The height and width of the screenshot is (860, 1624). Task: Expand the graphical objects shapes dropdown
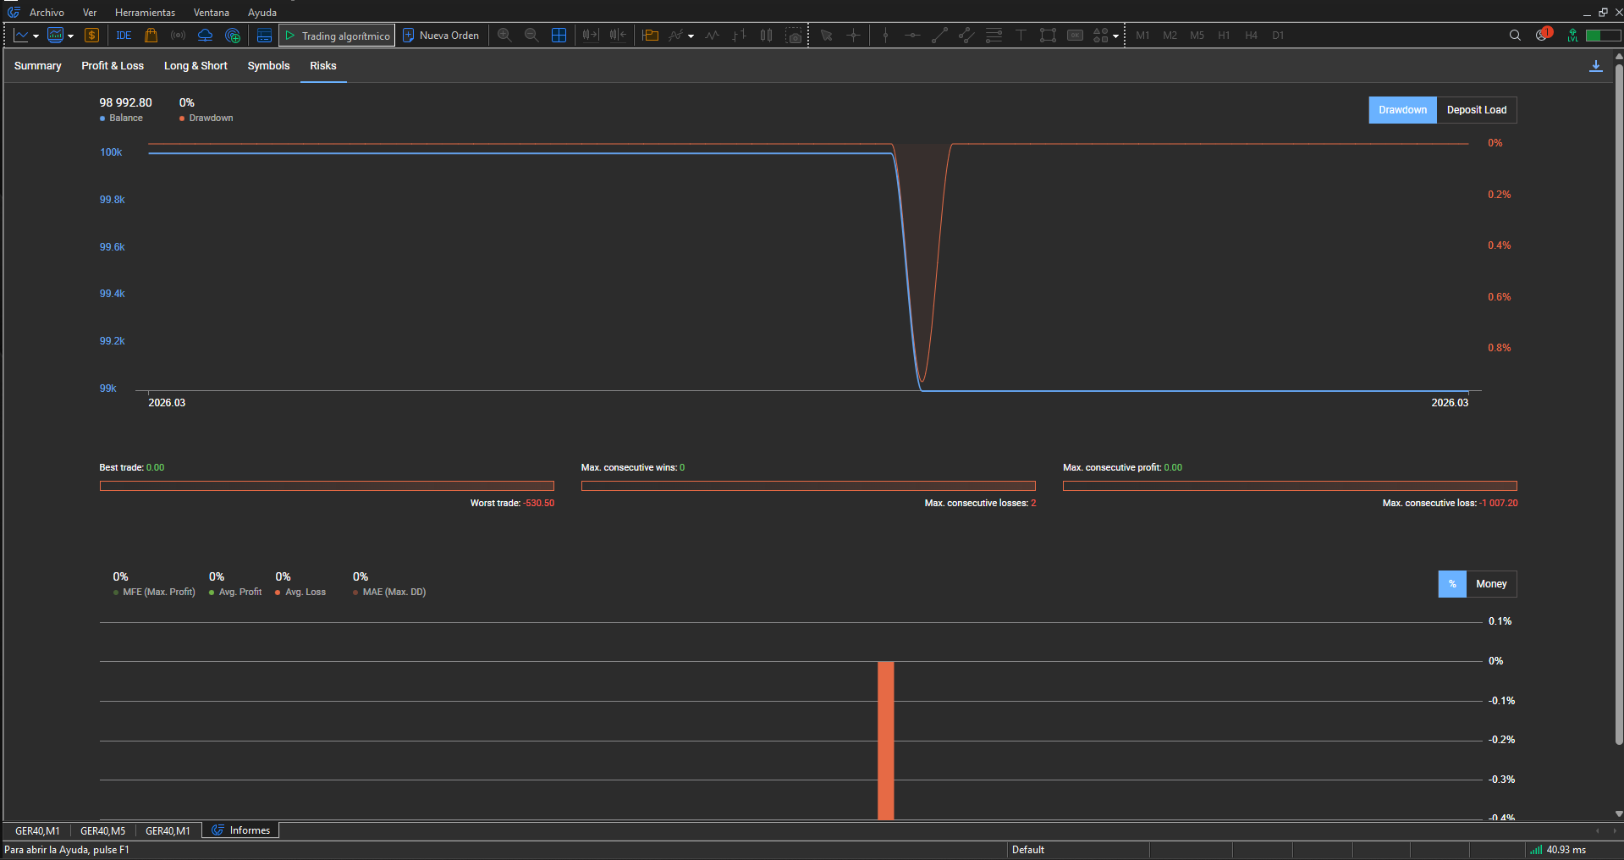[1115, 36]
